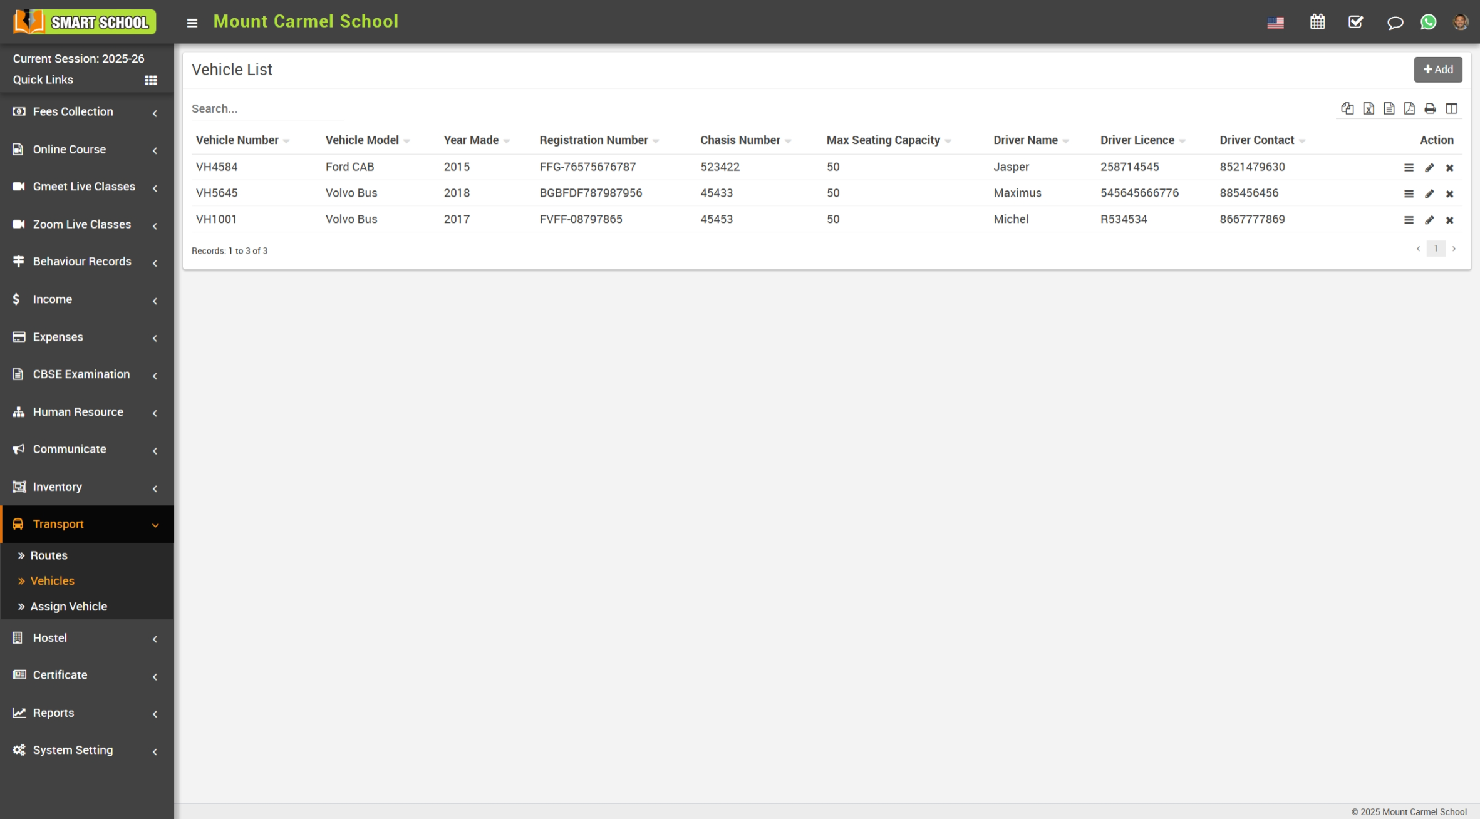Sort by Year Made column
The height and width of the screenshot is (819, 1480).
pyautogui.click(x=477, y=140)
